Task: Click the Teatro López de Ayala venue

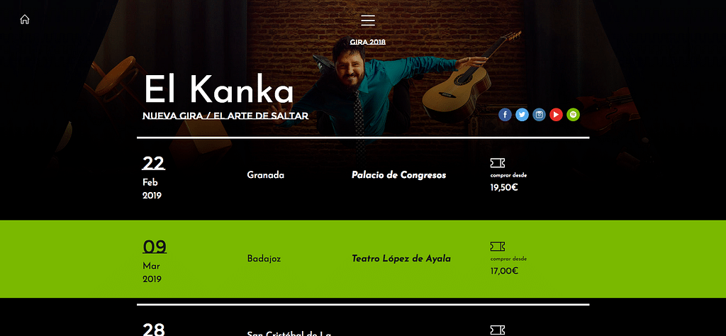Action: pyautogui.click(x=401, y=259)
